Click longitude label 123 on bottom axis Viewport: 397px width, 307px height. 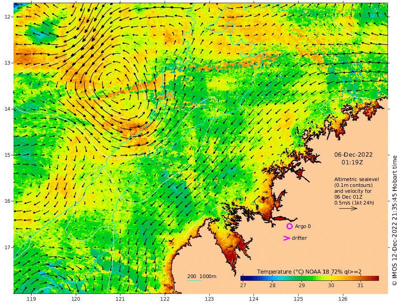click(x=209, y=299)
